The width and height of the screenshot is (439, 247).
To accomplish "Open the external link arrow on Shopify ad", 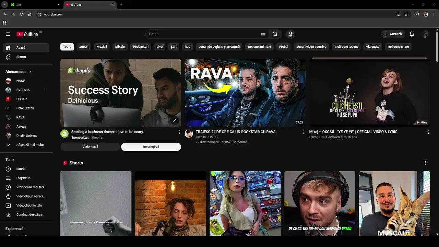I will coord(175,120).
